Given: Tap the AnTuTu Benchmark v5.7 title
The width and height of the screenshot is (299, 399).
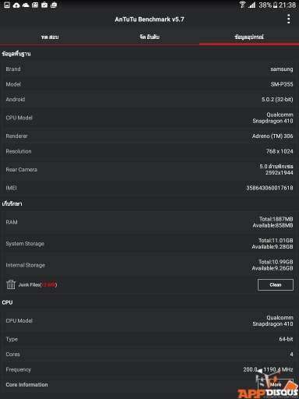Looking at the screenshot, I should [x=149, y=19].
